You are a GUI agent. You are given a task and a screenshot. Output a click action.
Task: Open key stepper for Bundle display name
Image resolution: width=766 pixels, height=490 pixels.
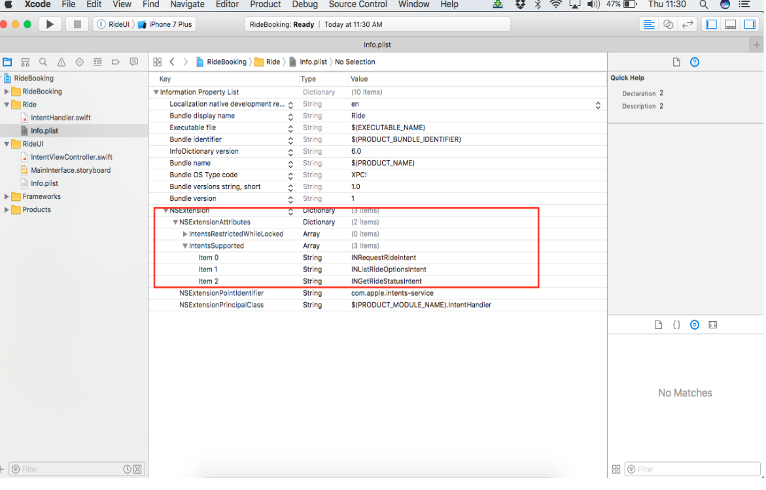click(x=290, y=116)
